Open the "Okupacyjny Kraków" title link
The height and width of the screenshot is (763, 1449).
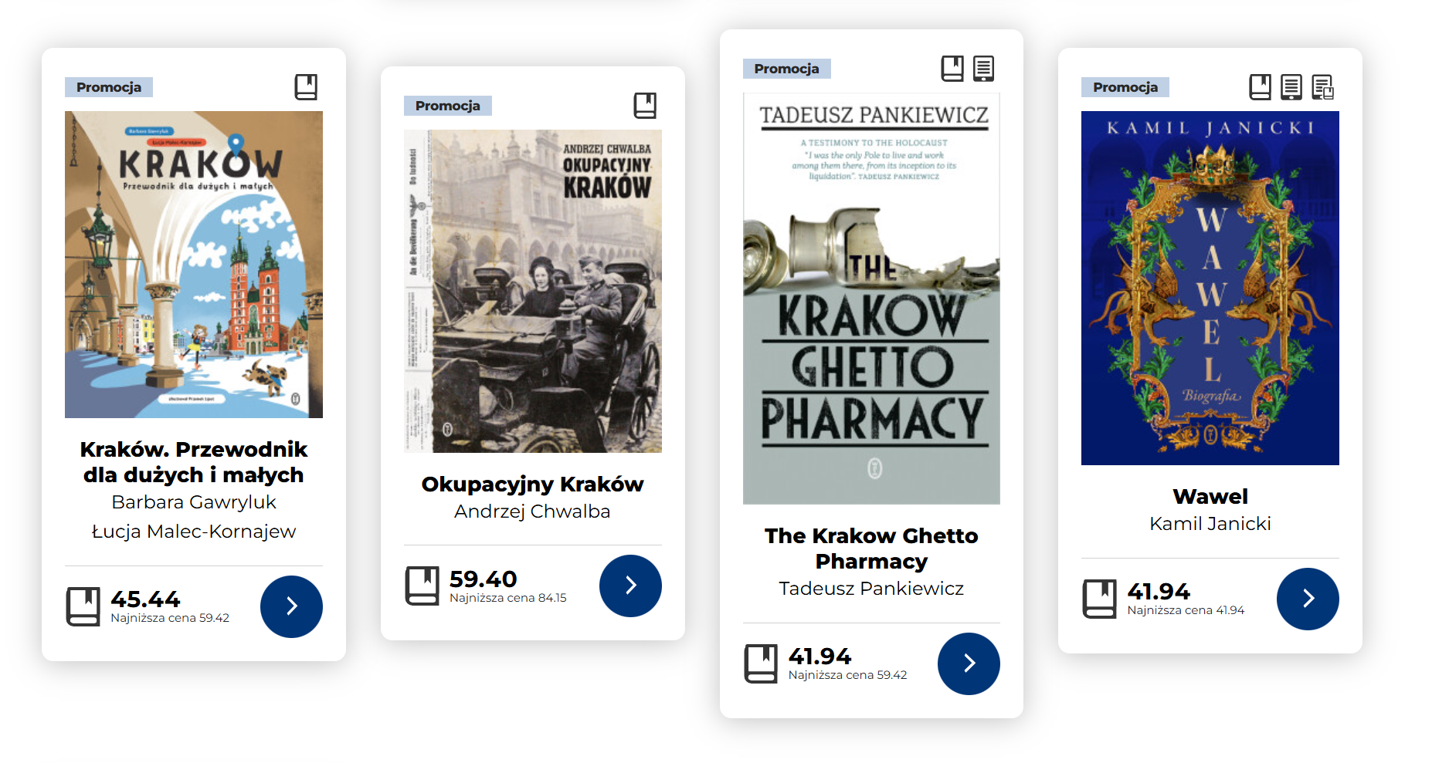pyautogui.click(x=532, y=484)
